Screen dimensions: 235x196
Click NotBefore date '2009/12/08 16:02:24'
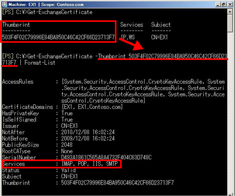tap(88, 139)
